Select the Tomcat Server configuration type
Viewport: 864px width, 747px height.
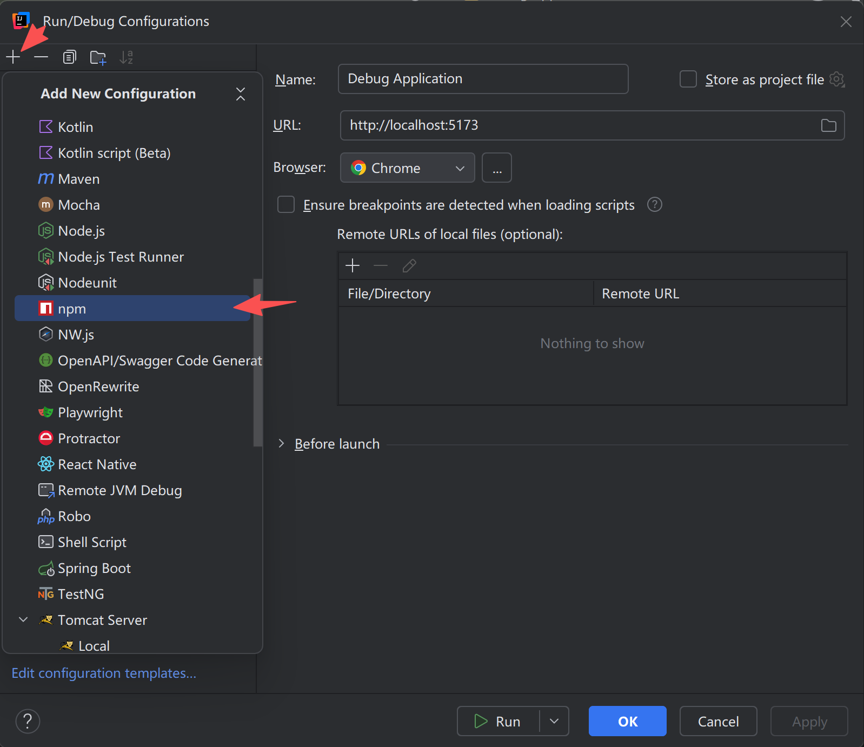click(132, 620)
